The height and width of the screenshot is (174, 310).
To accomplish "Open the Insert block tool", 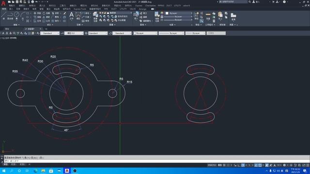I will pos(136,15).
